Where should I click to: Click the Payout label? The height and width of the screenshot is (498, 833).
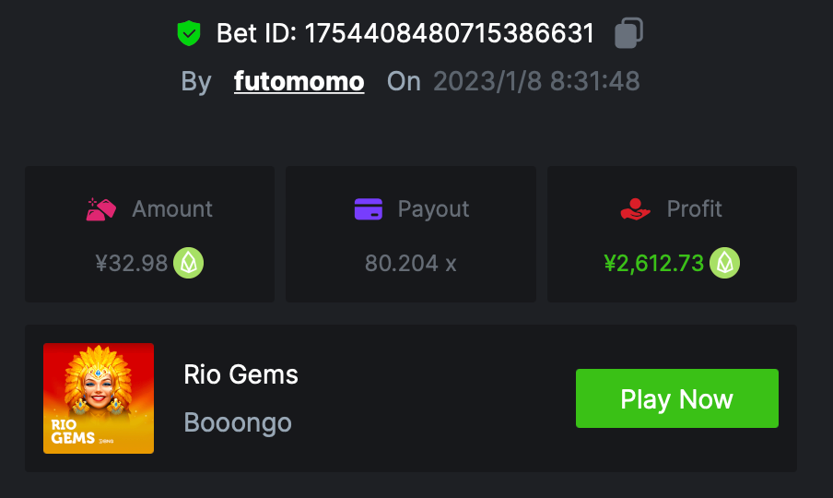click(433, 209)
